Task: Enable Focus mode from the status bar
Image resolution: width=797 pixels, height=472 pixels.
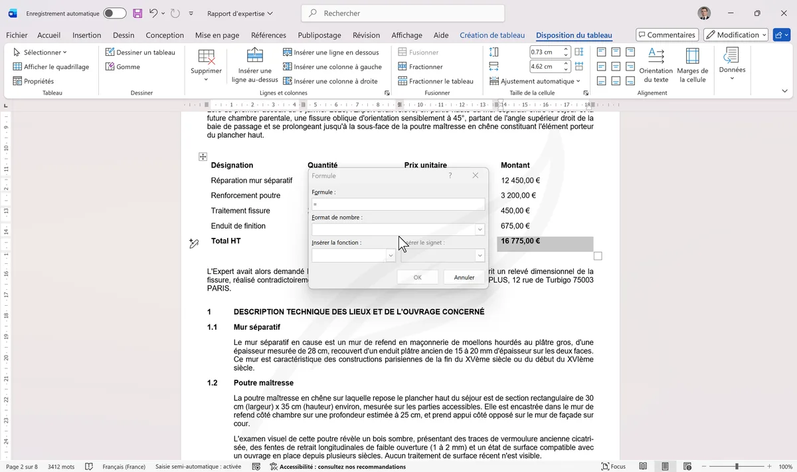Action: 612,466
